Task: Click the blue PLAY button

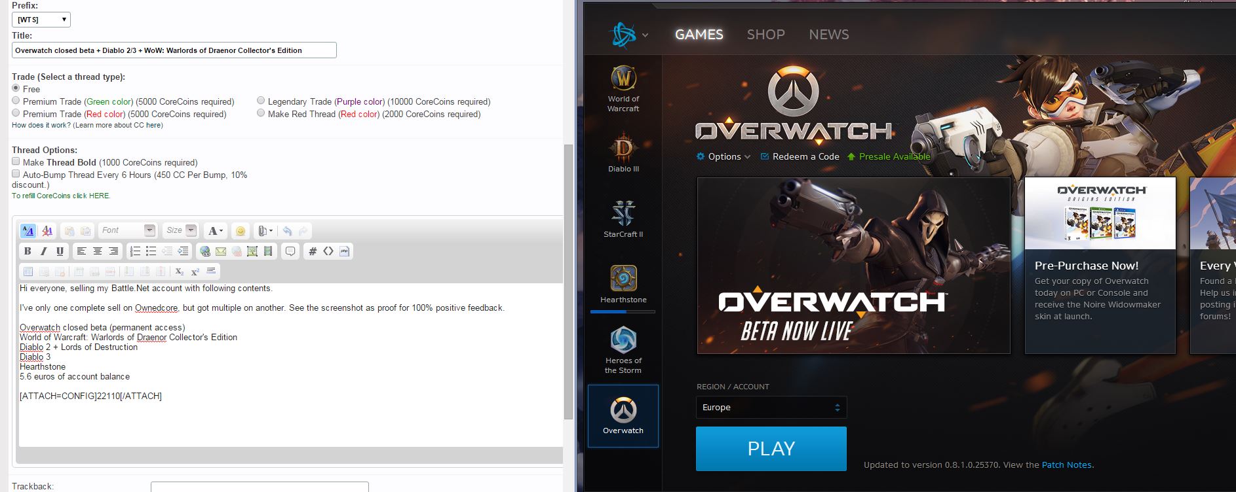Action: click(771, 449)
